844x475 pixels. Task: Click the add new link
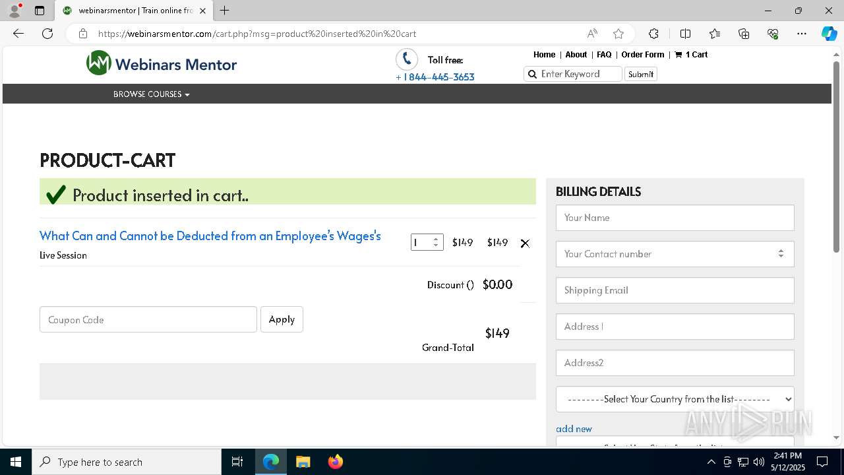point(574,429)
